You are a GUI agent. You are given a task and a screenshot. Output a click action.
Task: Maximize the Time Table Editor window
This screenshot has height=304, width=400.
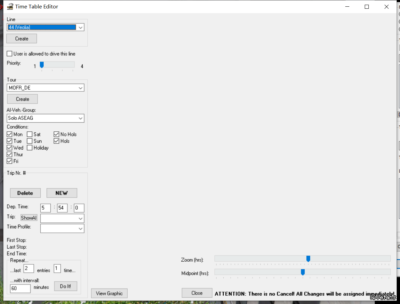pos(366,7)
